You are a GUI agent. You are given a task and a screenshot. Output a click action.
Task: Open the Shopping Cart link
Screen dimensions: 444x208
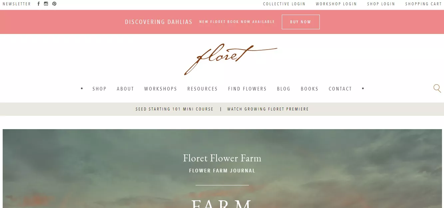tap(423, 4)
